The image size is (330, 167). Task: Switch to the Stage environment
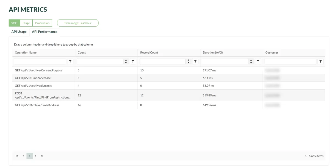point(26,23)
